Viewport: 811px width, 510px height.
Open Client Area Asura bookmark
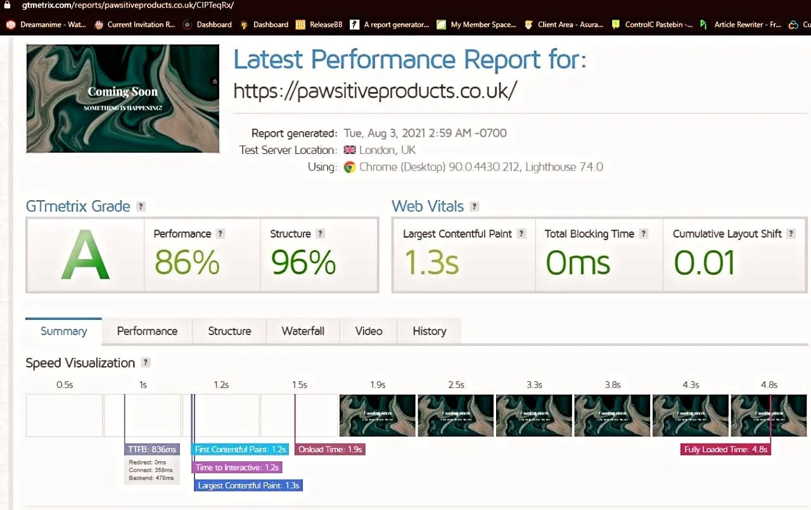pyautogui.click(x=564, y=25)
